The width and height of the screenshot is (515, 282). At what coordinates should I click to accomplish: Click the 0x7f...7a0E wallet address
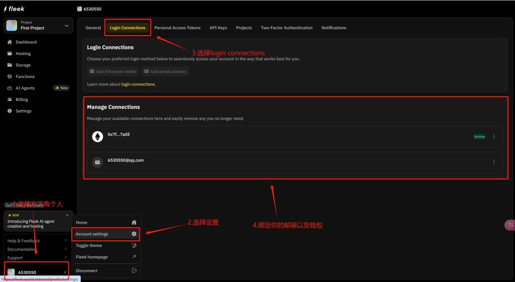click(x=119, y=134)
